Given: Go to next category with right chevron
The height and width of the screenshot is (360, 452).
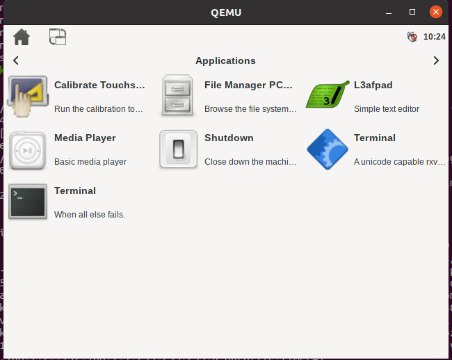Looking at the screenshot, I should click(436, 60).
